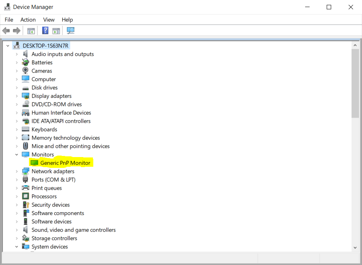Open the Action menu

click(x=28, y=20)
